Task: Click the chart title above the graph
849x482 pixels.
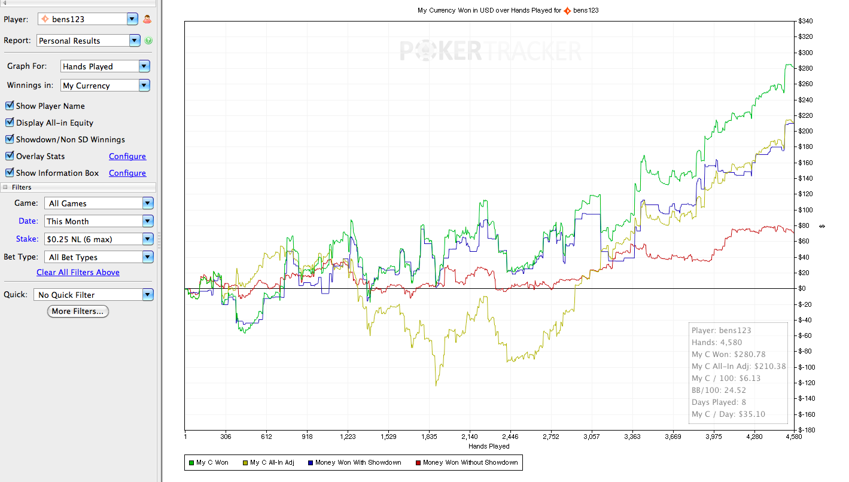Action: (508, 10)
